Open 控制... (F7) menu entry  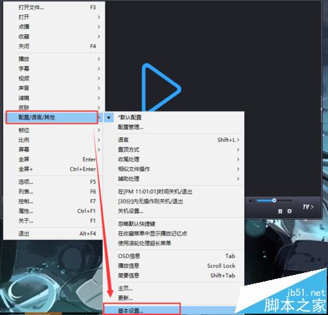(54, 201)
